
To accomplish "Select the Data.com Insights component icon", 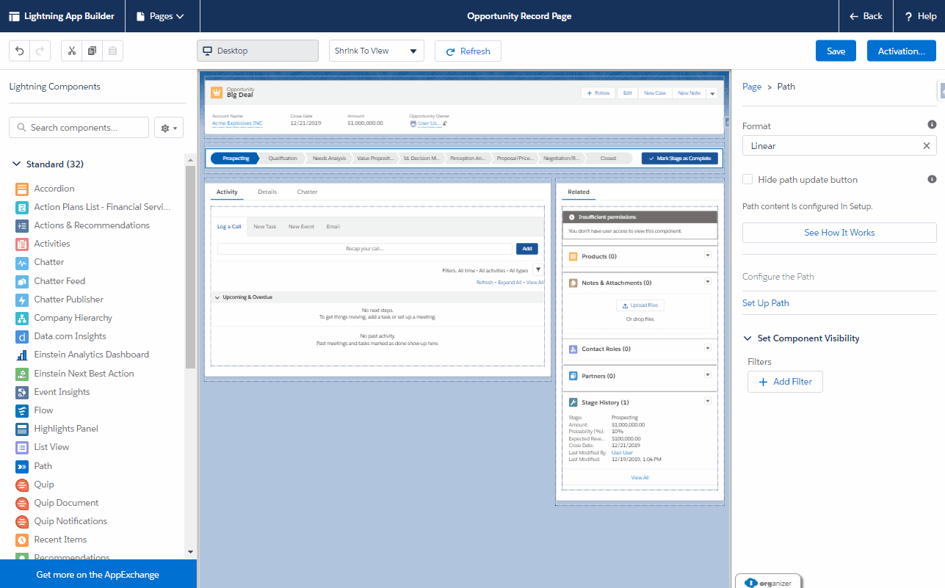I will click(x=21, y=336).
